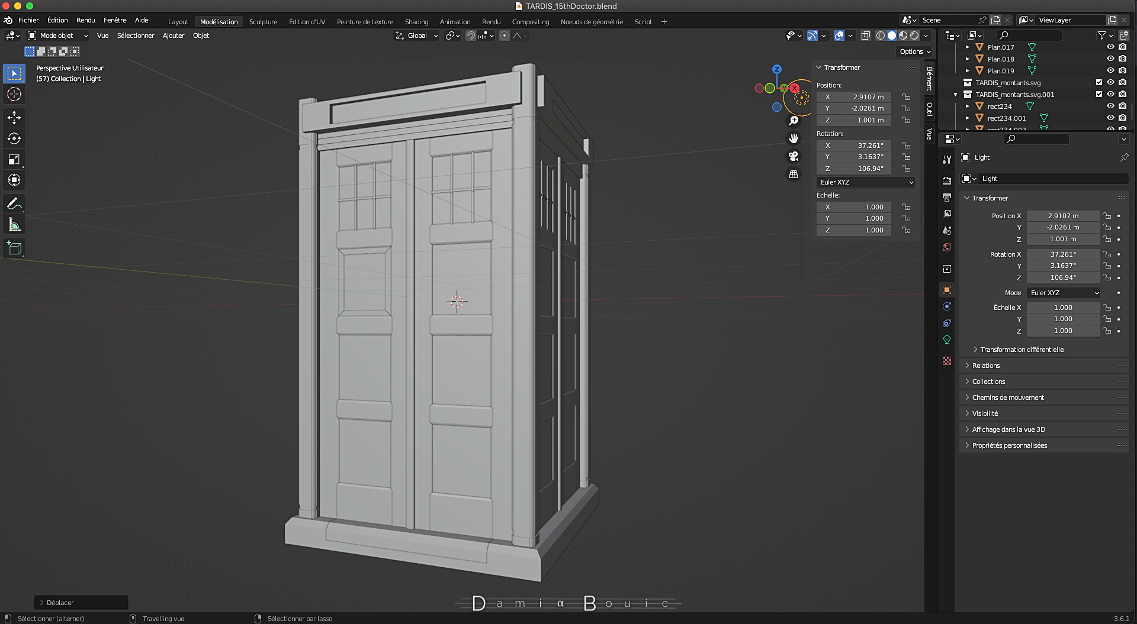
Task: Switch to orthographic/perspective grid view icon
Action: 794,174
